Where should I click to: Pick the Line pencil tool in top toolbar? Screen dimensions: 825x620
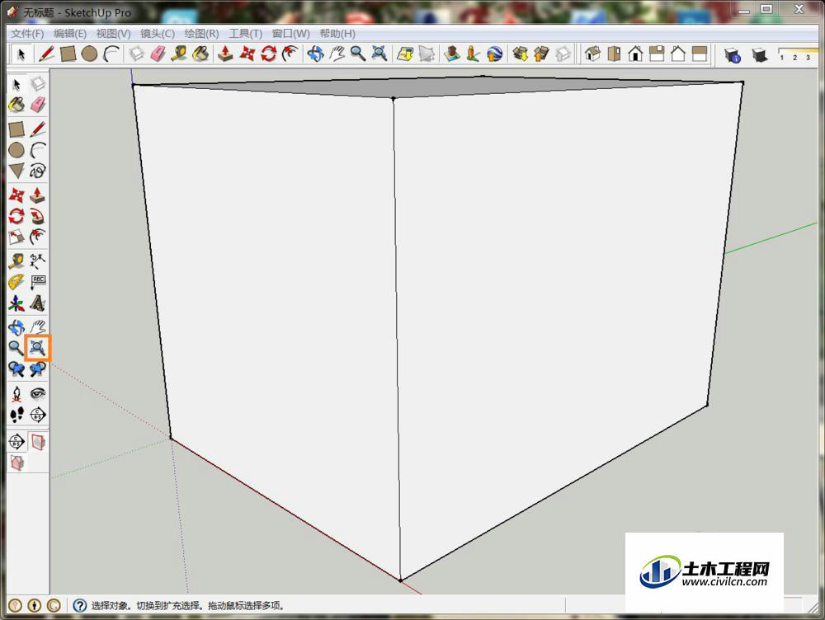(46, 54)
